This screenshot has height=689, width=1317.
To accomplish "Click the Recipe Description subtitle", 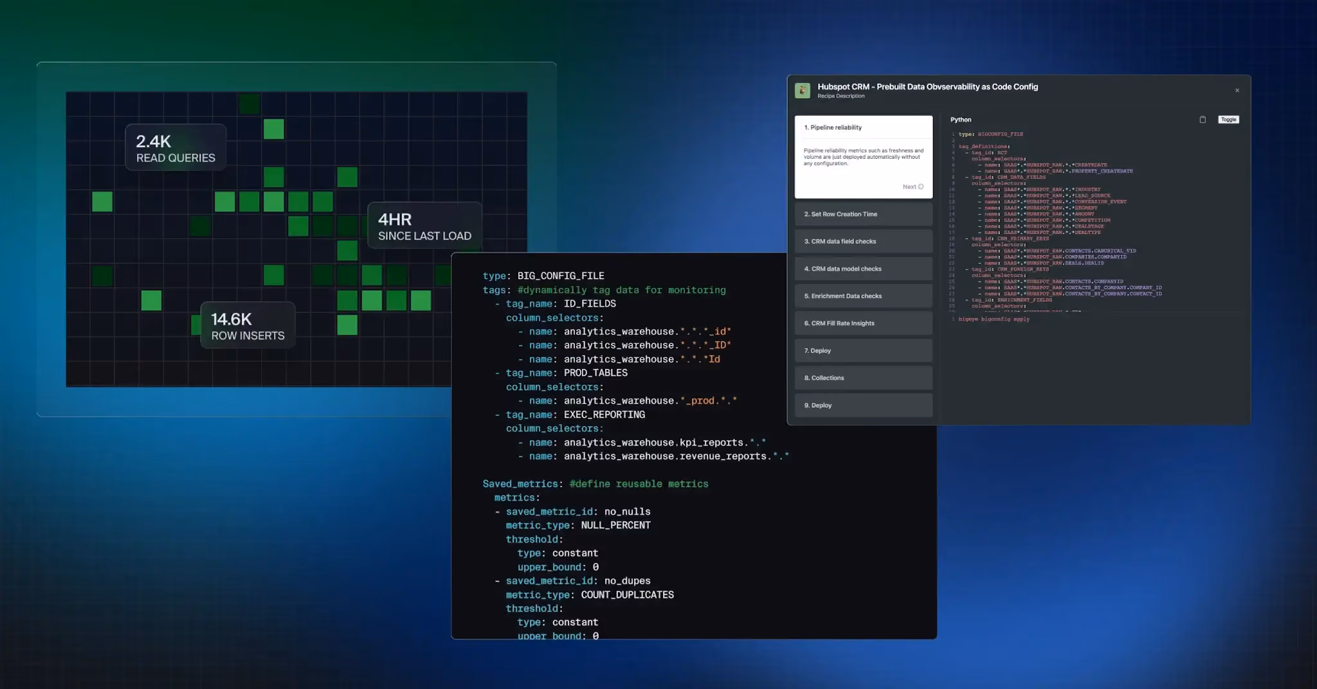I will (x=841, y=96).
